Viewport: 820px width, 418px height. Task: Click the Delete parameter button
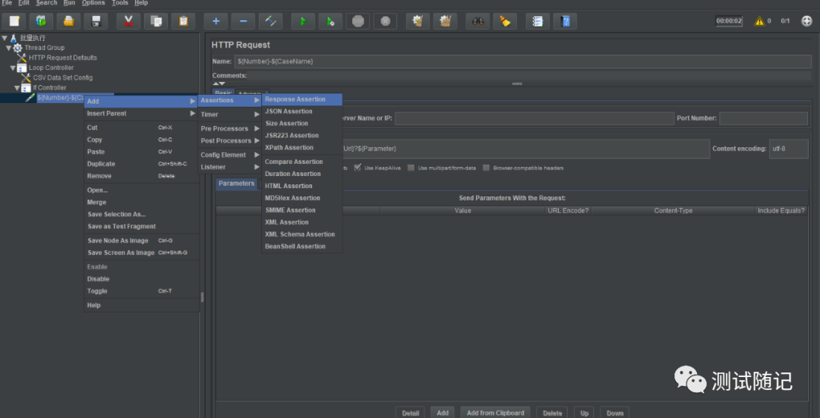pyautogui.click(x=552, y=413)
